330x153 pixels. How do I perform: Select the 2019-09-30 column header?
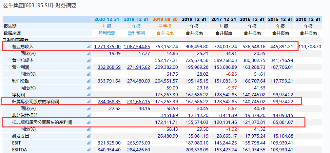click(165, 19)
